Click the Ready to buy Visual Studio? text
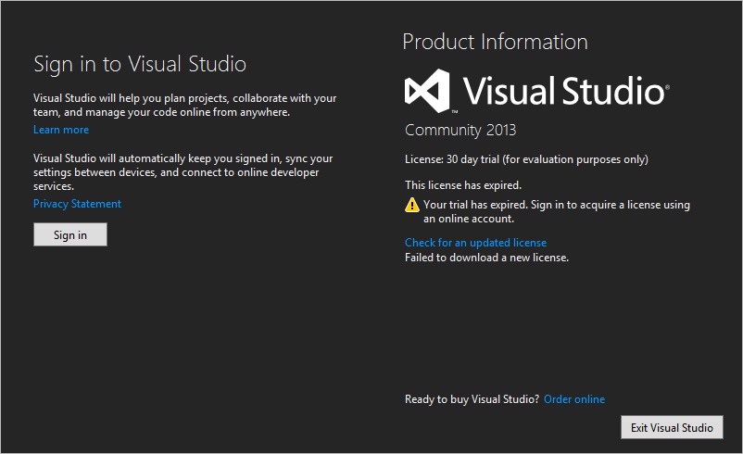Viewport: 743px width, 454px height. (472, 399)
